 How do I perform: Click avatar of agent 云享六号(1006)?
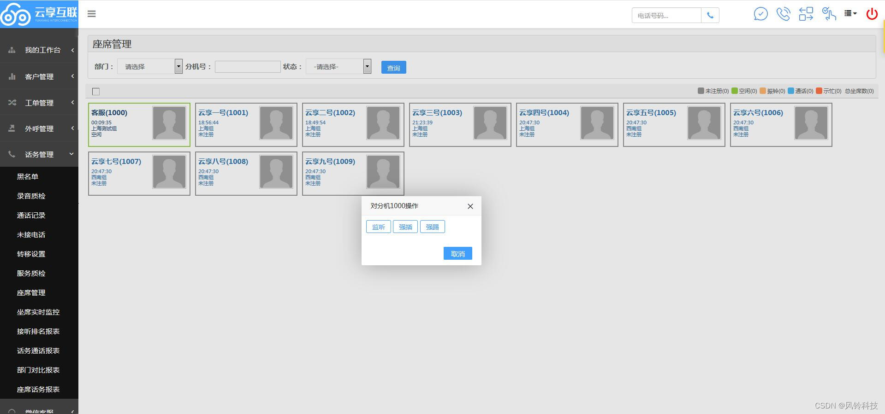pos(811,123)
